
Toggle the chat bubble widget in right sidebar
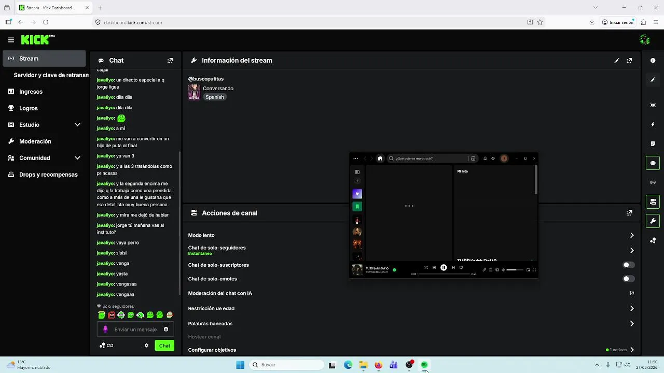(x=653, y=163)
